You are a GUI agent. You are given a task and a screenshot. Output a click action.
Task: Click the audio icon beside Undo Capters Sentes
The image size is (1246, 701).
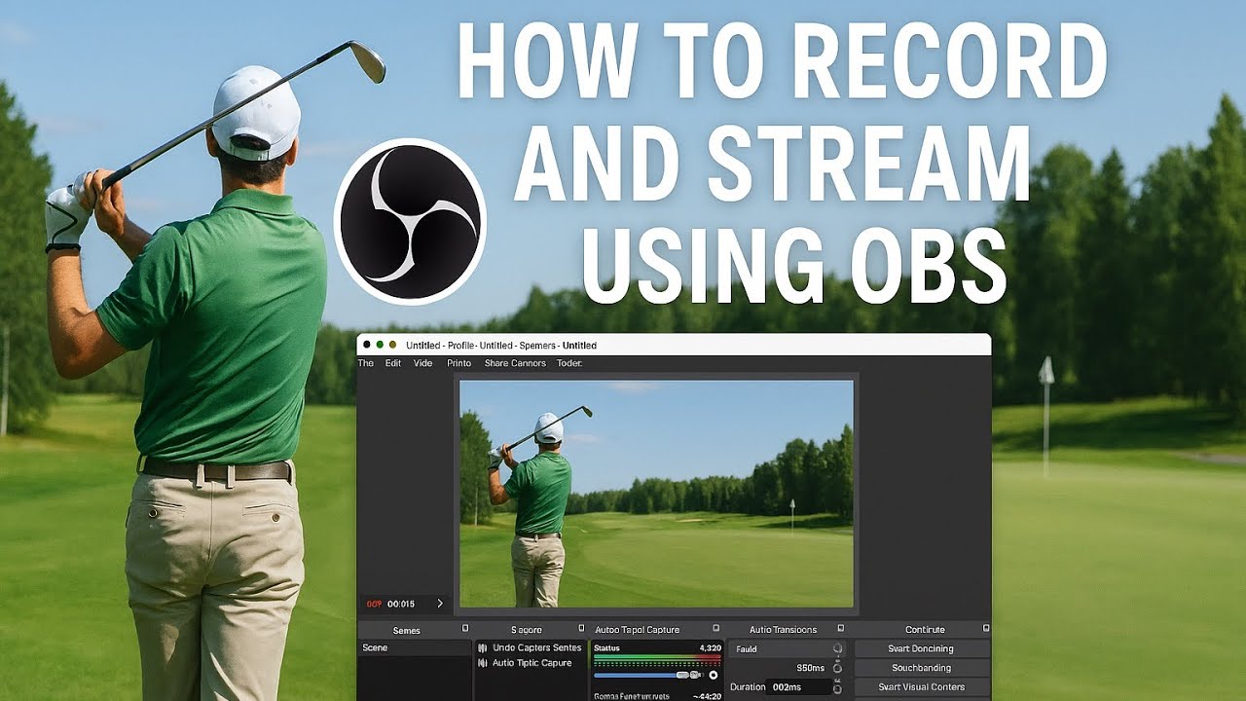(483, 647)
